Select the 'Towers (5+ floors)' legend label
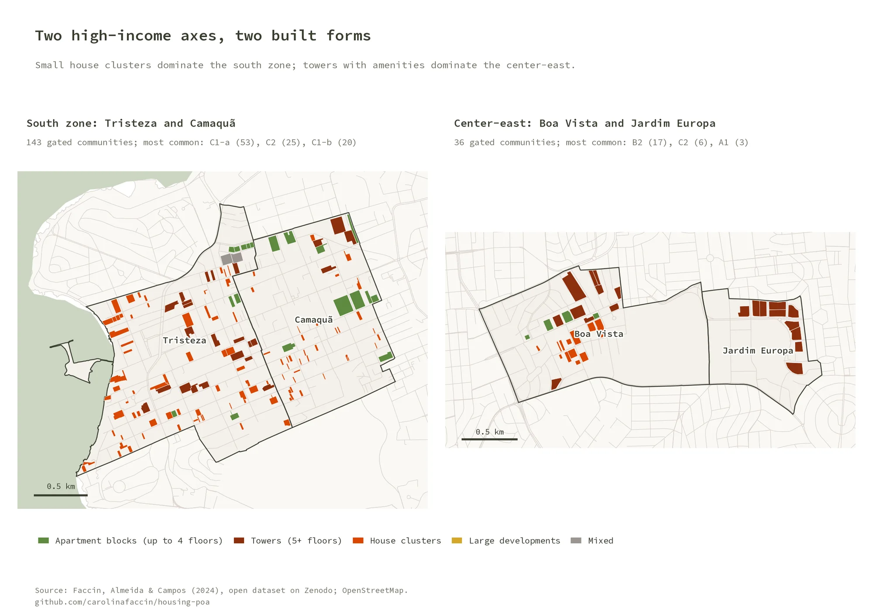 tap(296, 541)
